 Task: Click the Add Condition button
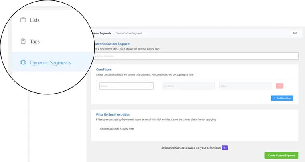[282, 98]
